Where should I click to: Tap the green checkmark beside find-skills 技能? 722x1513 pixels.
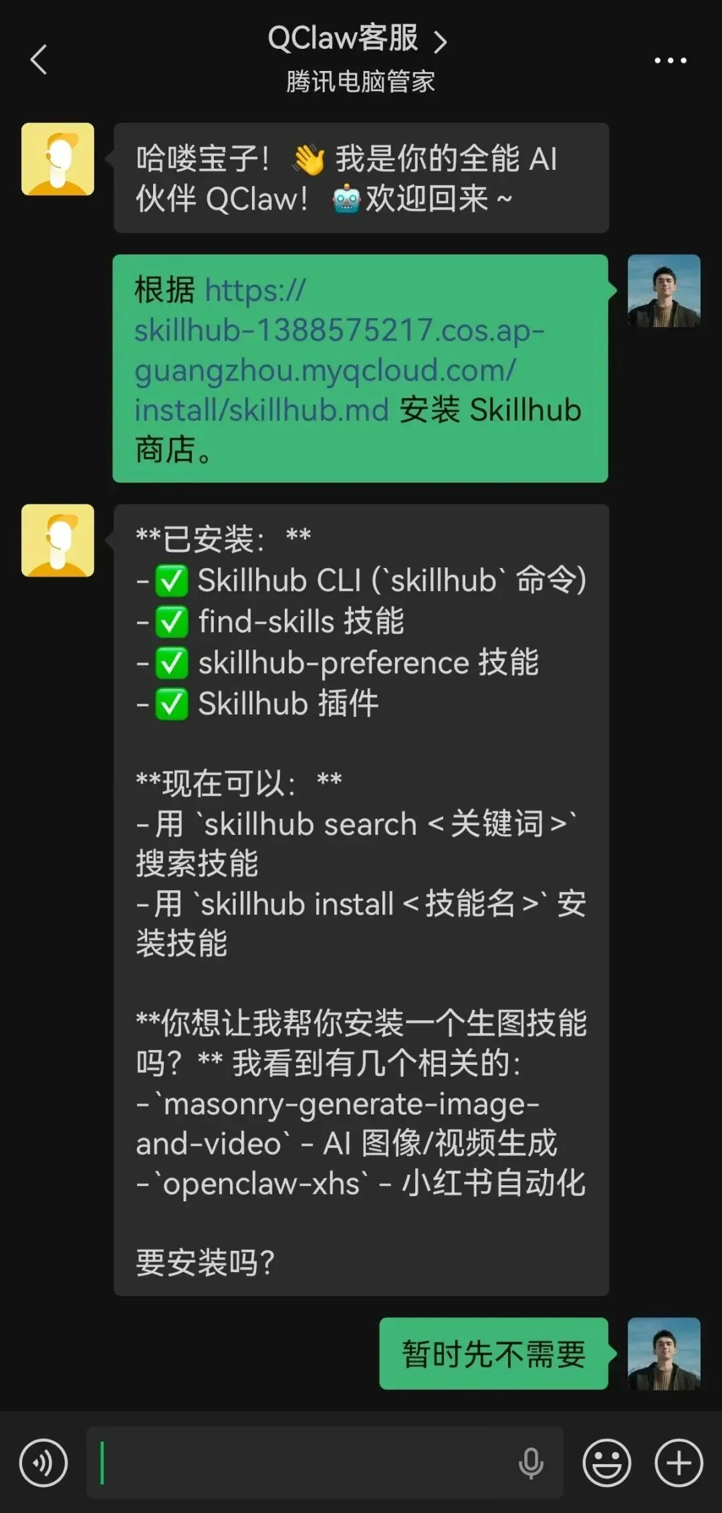coord(172,622)
